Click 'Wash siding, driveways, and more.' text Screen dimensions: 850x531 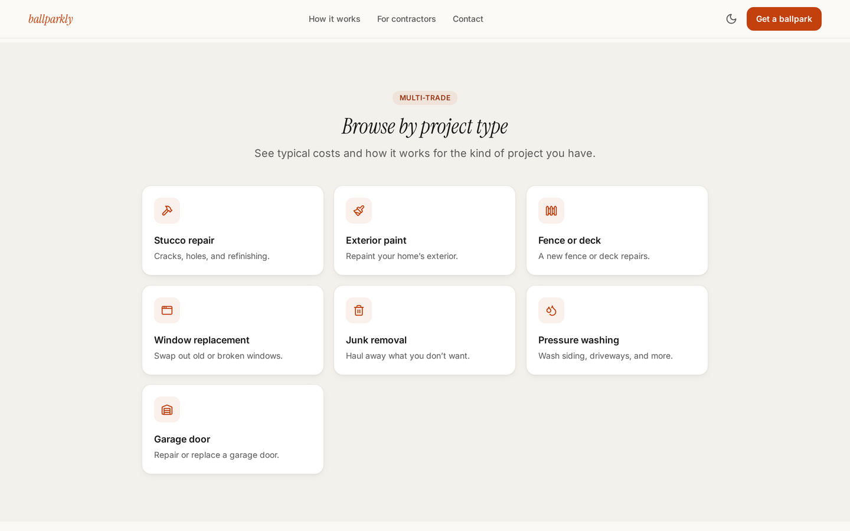[x=606, y=356]
